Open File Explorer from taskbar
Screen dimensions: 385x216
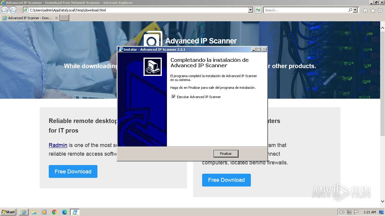point(34,212)
